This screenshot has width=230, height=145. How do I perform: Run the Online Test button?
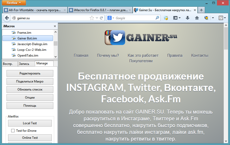30,138
